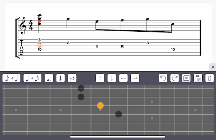Undo the last edit

coord(163,78)
